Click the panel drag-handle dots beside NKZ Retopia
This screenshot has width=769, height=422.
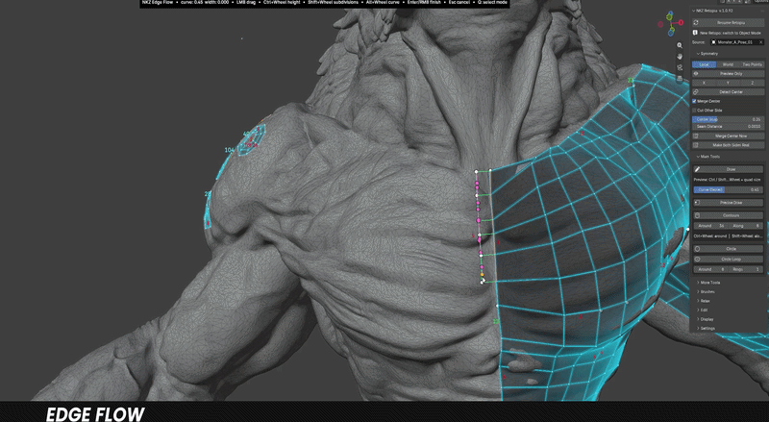coord(763,11)
